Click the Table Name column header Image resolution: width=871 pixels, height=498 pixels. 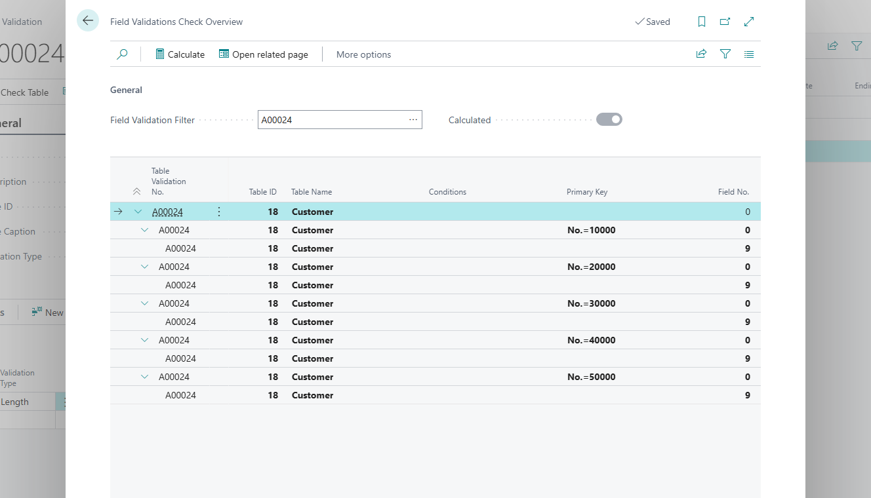(x=312, y=192)
